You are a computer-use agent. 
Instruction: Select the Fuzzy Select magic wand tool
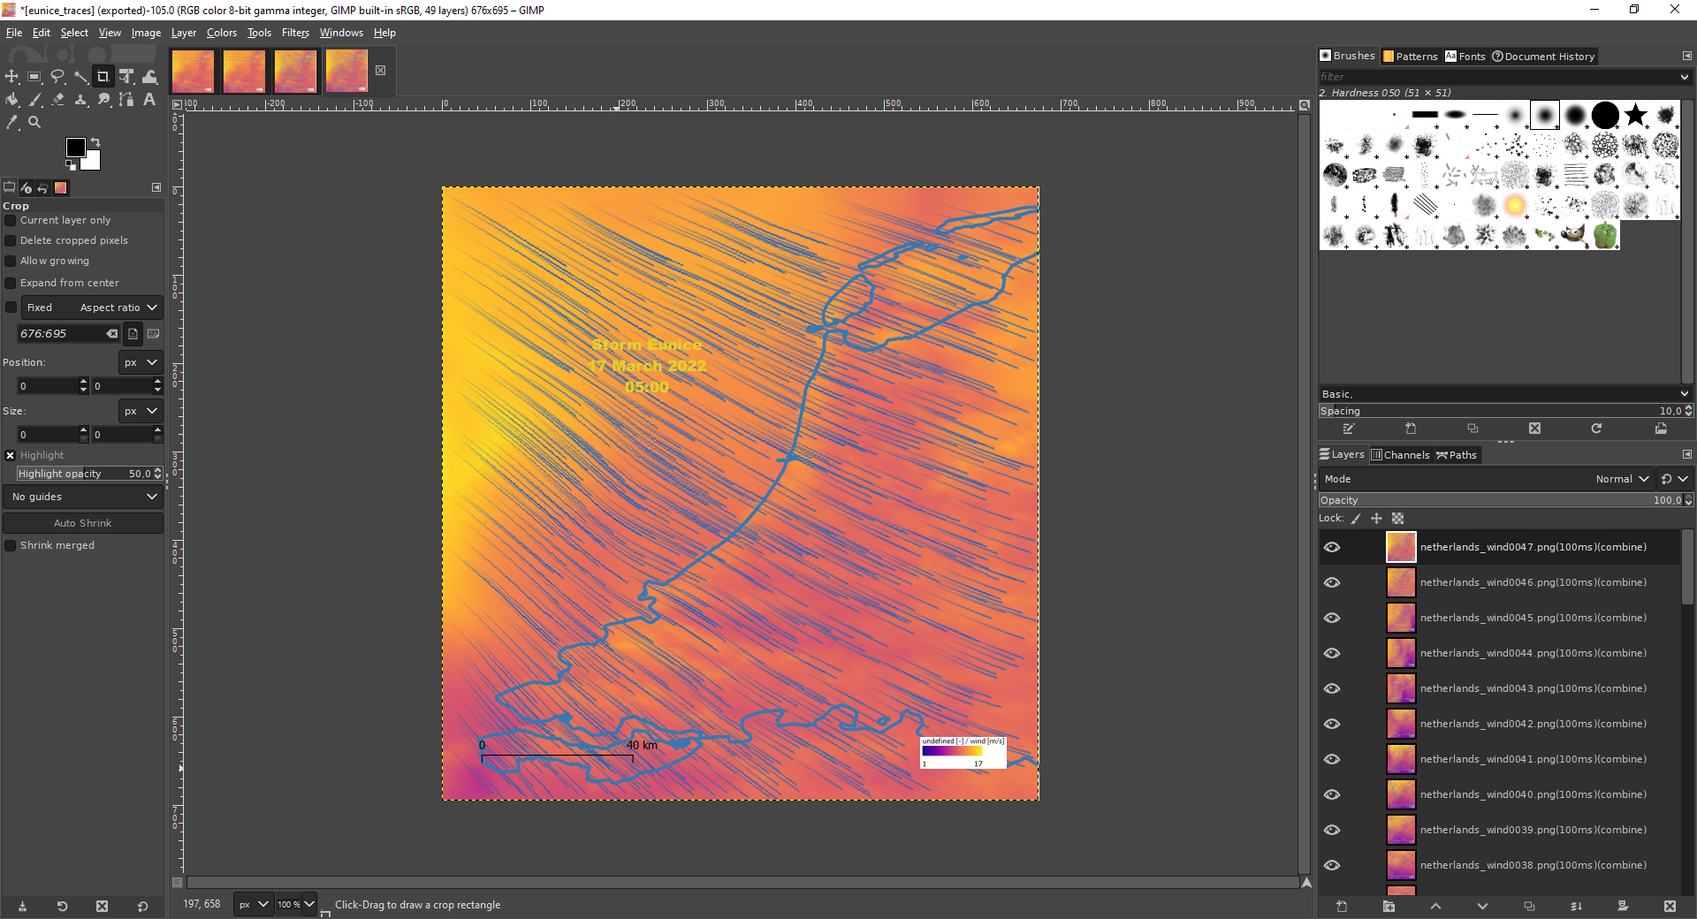coord(80,77)
